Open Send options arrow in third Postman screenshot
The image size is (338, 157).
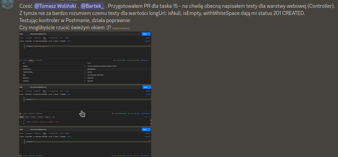[x=149, y=130]
